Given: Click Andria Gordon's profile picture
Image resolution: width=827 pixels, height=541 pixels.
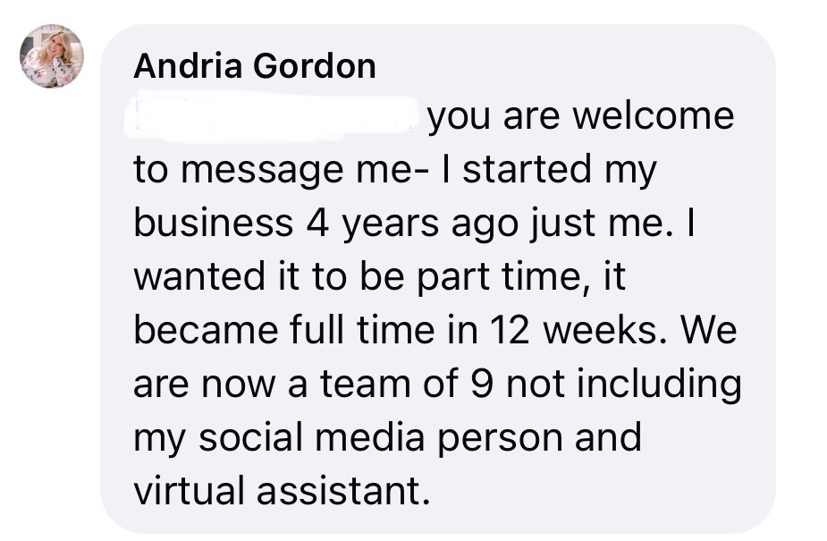Looking at the screenshot, I should 52,55.
